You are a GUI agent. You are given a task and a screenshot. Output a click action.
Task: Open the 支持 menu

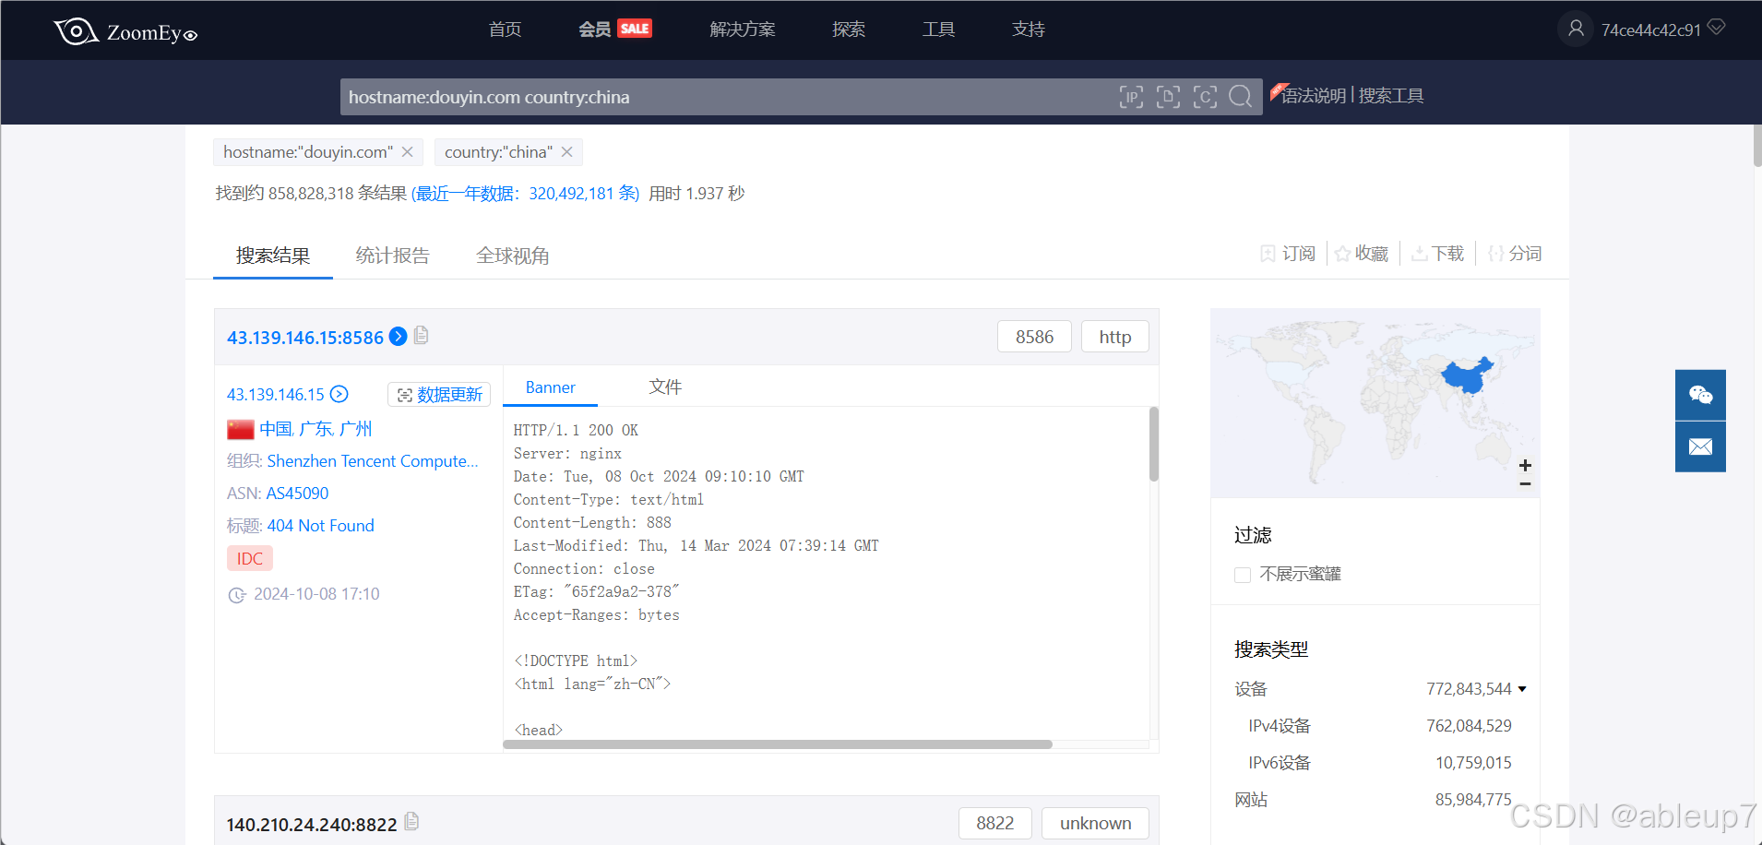[1029, 30]
